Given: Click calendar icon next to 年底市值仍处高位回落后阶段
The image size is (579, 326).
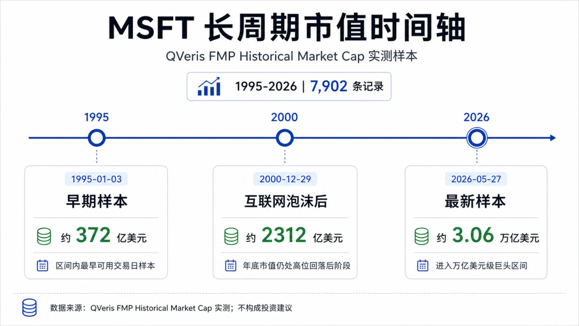Looking at the screenshot, I should (231, 265).
